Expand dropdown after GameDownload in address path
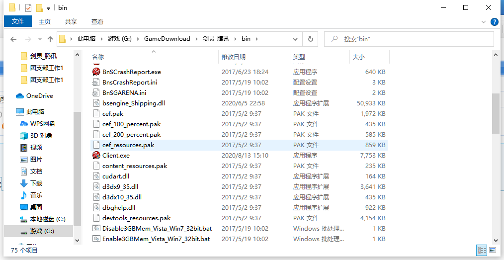 196,39
